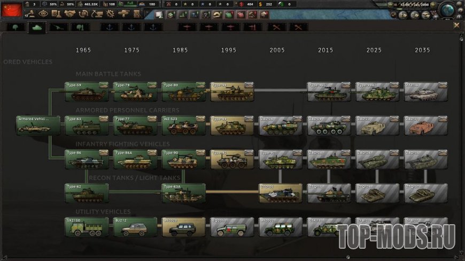Close the research tree with X button
Image resolution: width=465 pixels, height=261 pixels.
[x=456, y=25]
